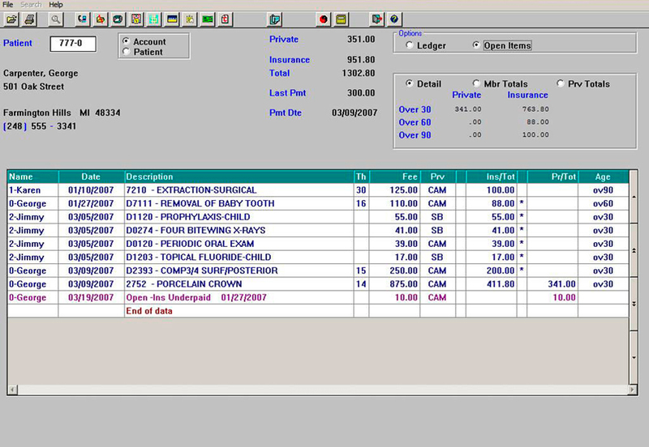Click the Over 60 aging label
The height and width of the screenshot is (447, 649).
[415, 122]
